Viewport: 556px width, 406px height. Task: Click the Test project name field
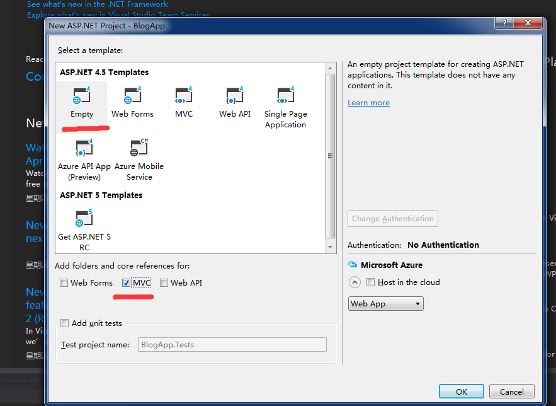[232, 345]
